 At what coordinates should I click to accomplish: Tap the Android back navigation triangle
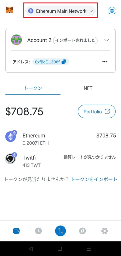(31, 249)
